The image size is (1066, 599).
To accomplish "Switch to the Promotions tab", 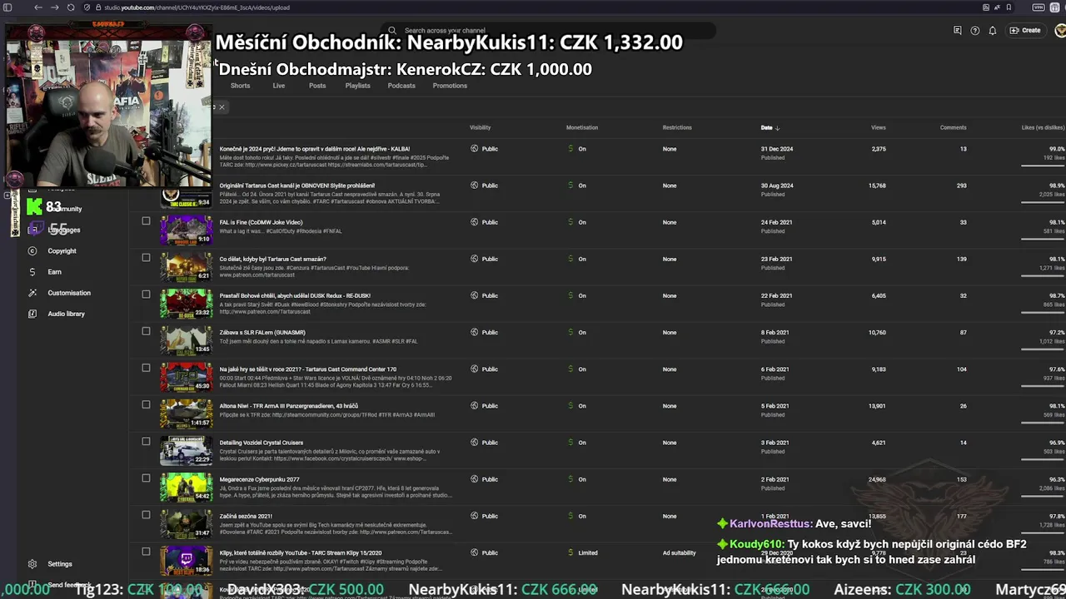I will click(450, 86).
